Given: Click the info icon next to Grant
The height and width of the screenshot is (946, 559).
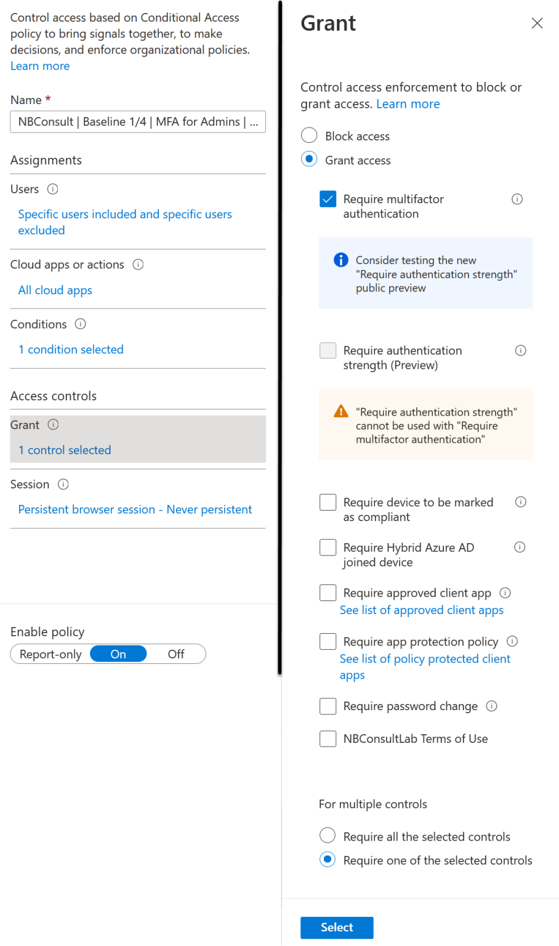Looking at the screenshot, I should click(52, 424).
